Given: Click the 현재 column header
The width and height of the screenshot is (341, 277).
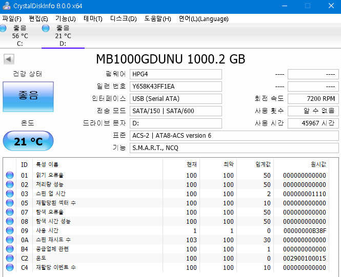Looking at the screenshot, I should click(192, 164).
